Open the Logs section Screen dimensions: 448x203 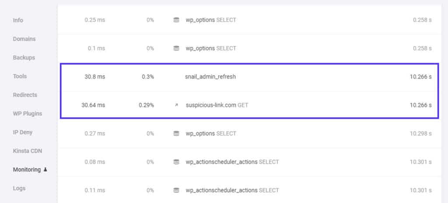(19, 189)
